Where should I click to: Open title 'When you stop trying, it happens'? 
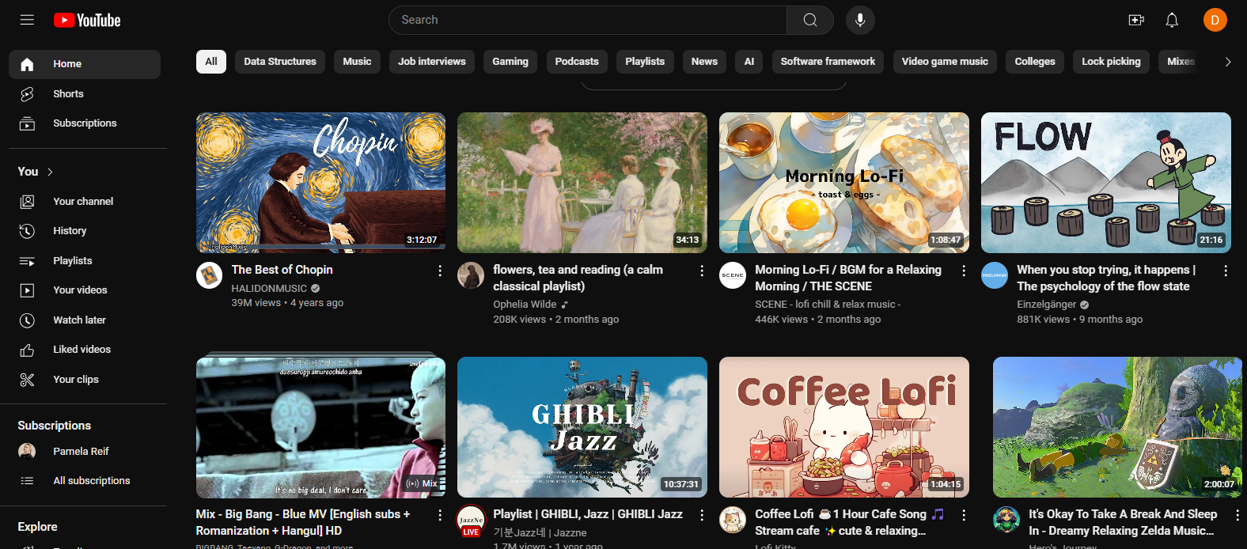[1106, 278]
